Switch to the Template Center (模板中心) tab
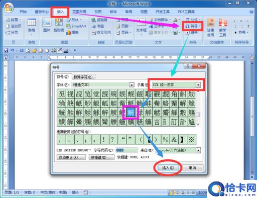Viewport: 257px width, 198px height. [x=42, y=12]
